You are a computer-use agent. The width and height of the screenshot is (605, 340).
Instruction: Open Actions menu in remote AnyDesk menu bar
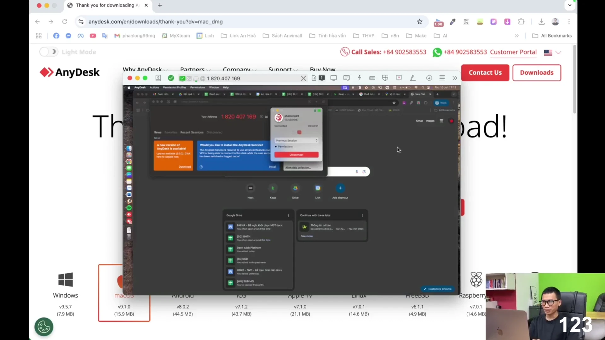[x=154, y=88]
